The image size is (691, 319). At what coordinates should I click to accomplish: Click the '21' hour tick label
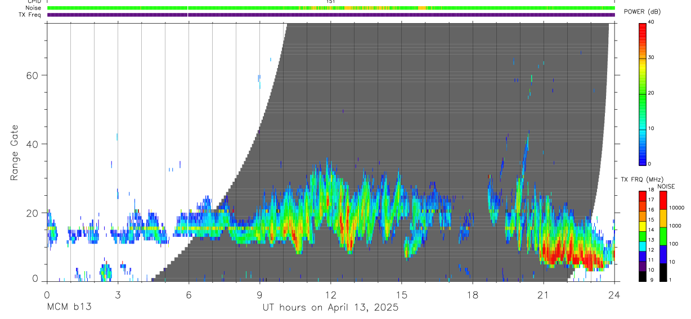[543, 295]
